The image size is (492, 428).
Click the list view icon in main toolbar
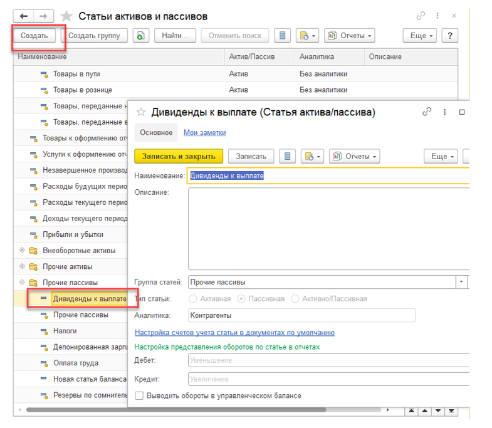283,36
